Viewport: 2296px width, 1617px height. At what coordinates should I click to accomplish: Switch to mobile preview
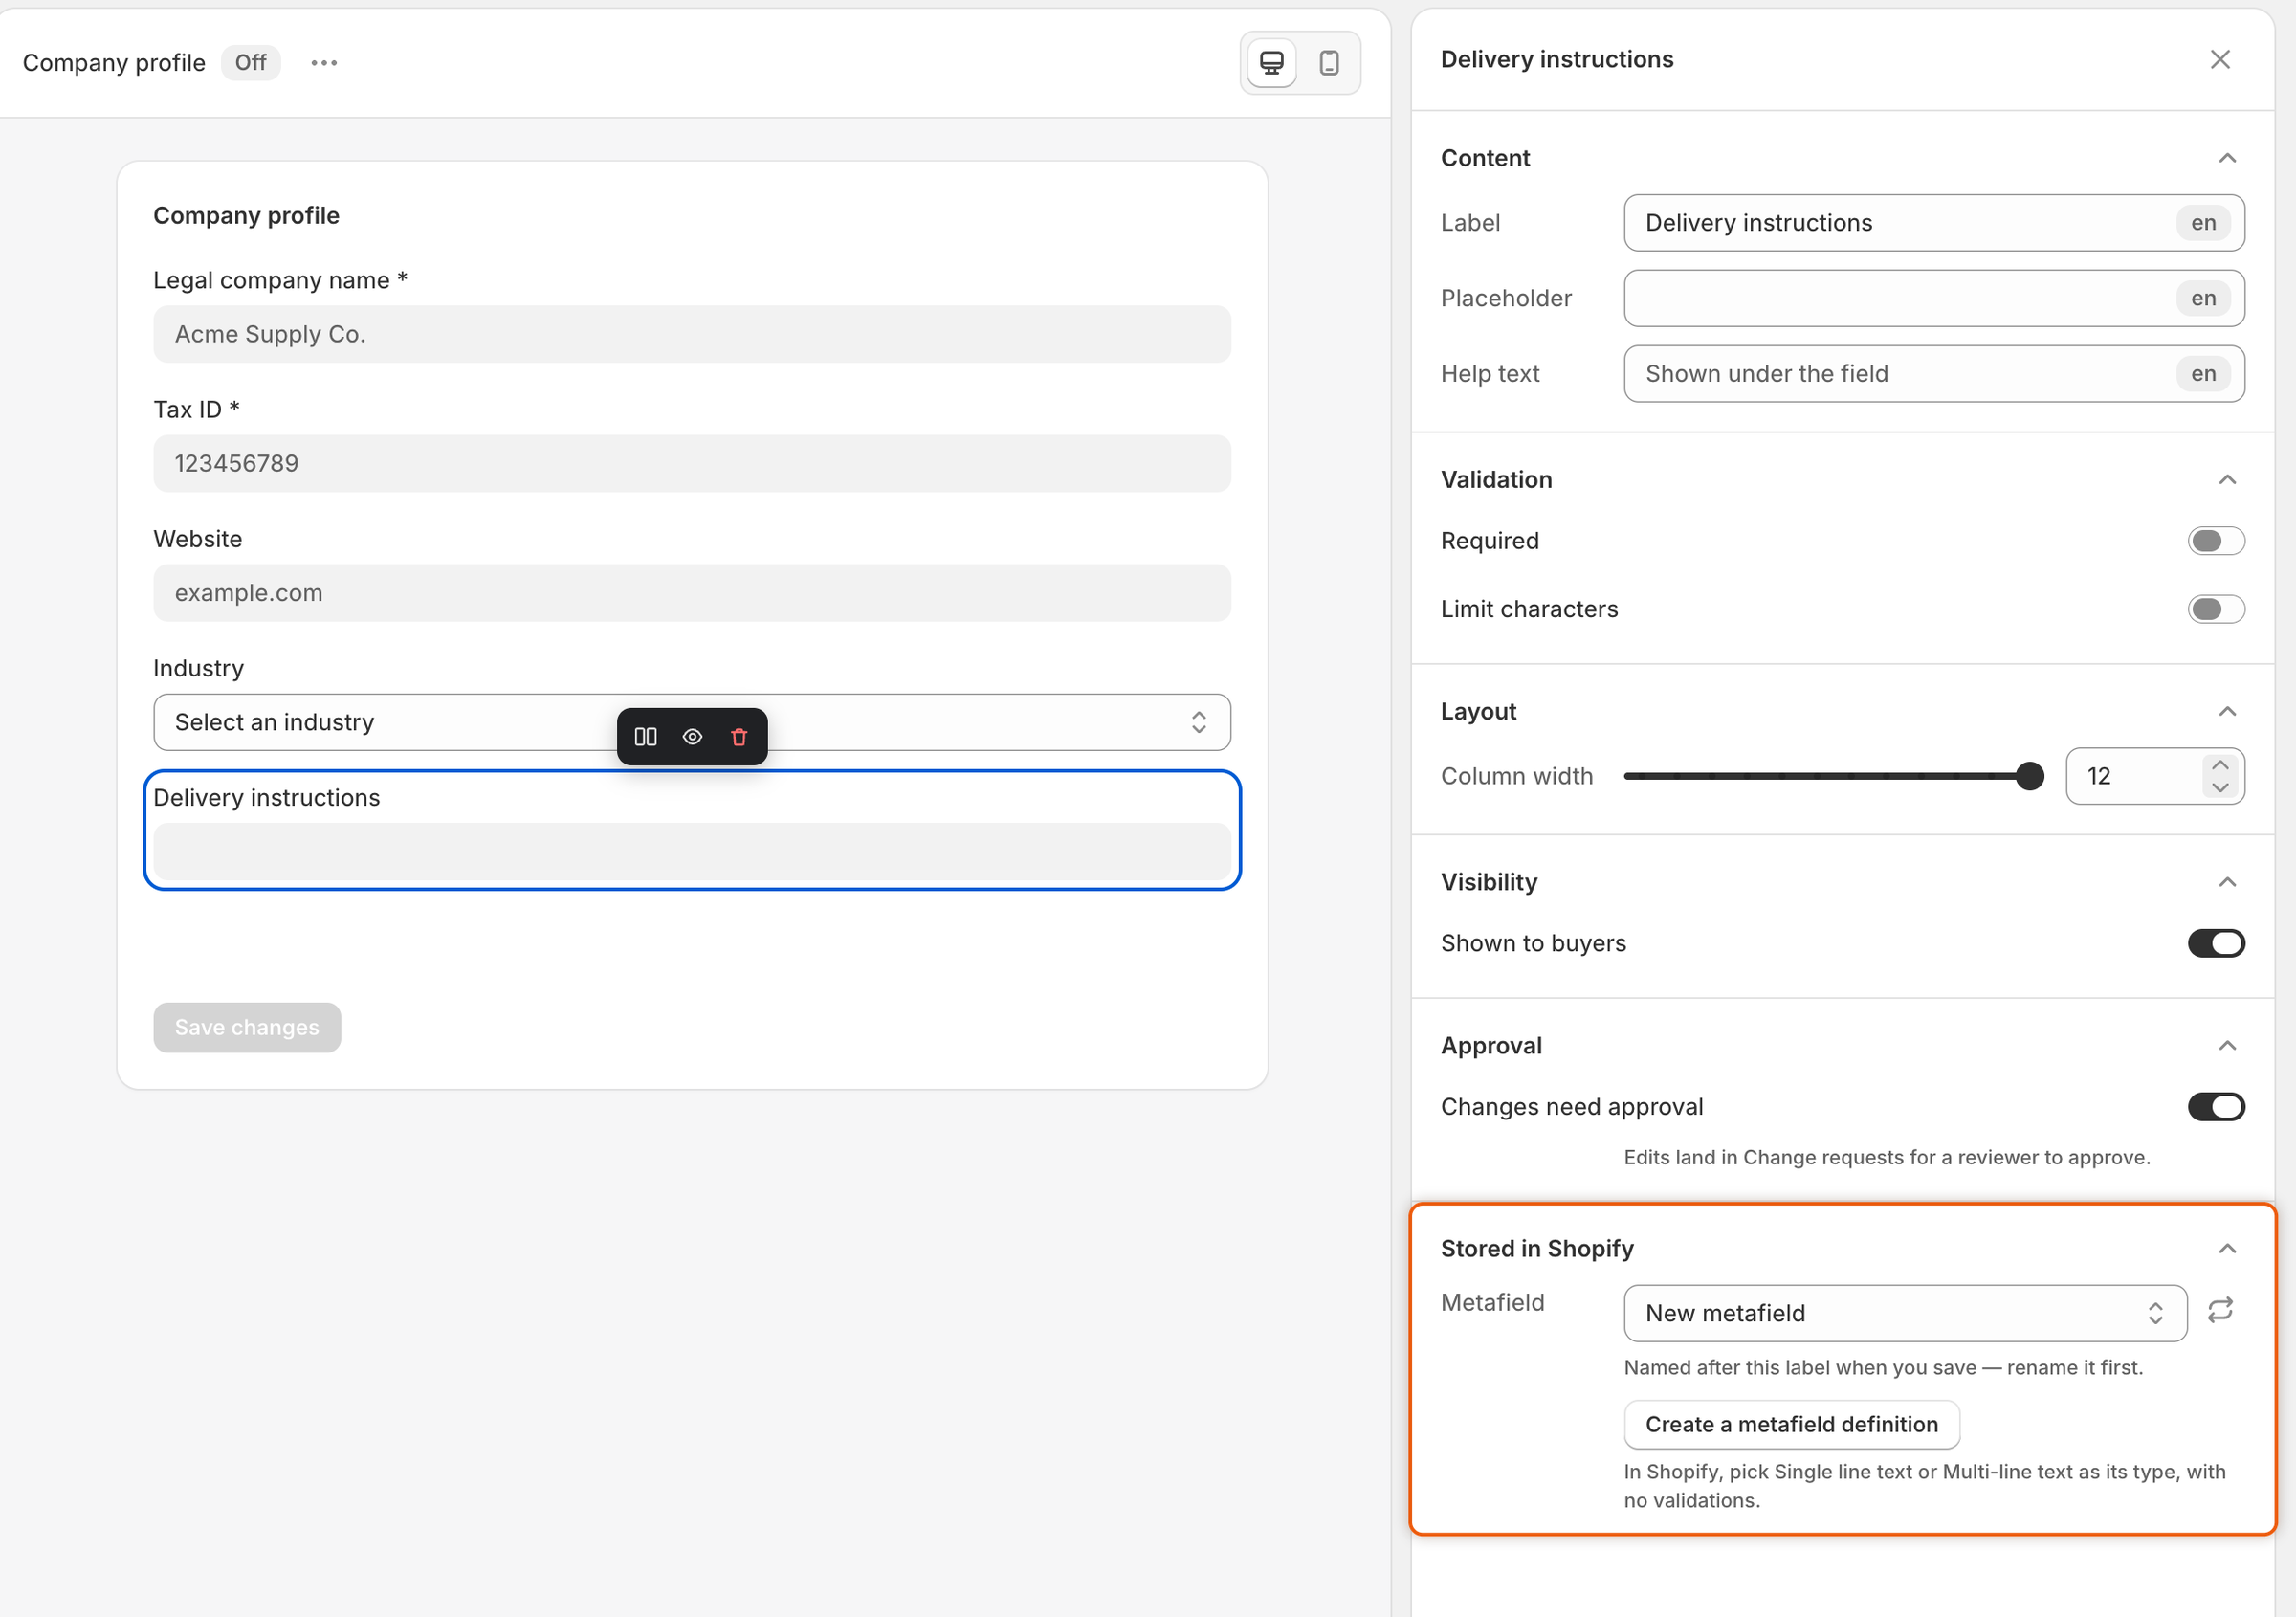(x=1328, y=63)
